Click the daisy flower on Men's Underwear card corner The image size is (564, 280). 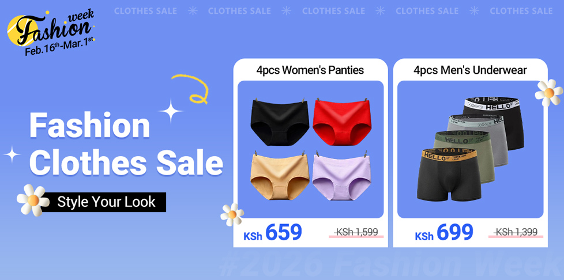click(x=548, y=93)
